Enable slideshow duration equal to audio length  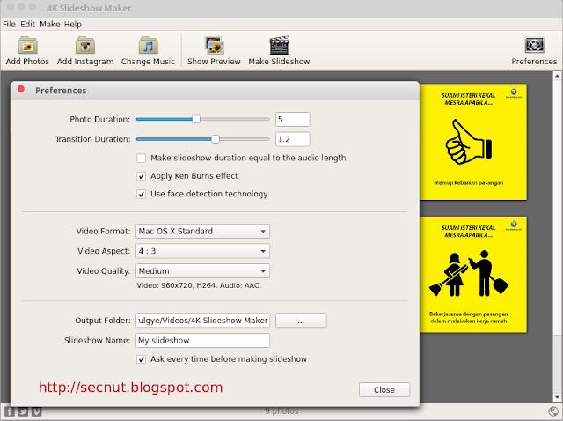pos(141,159)
